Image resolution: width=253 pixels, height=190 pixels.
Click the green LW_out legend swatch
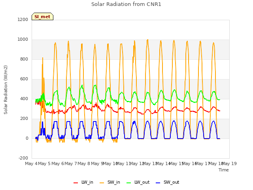(x=129, y=183)
